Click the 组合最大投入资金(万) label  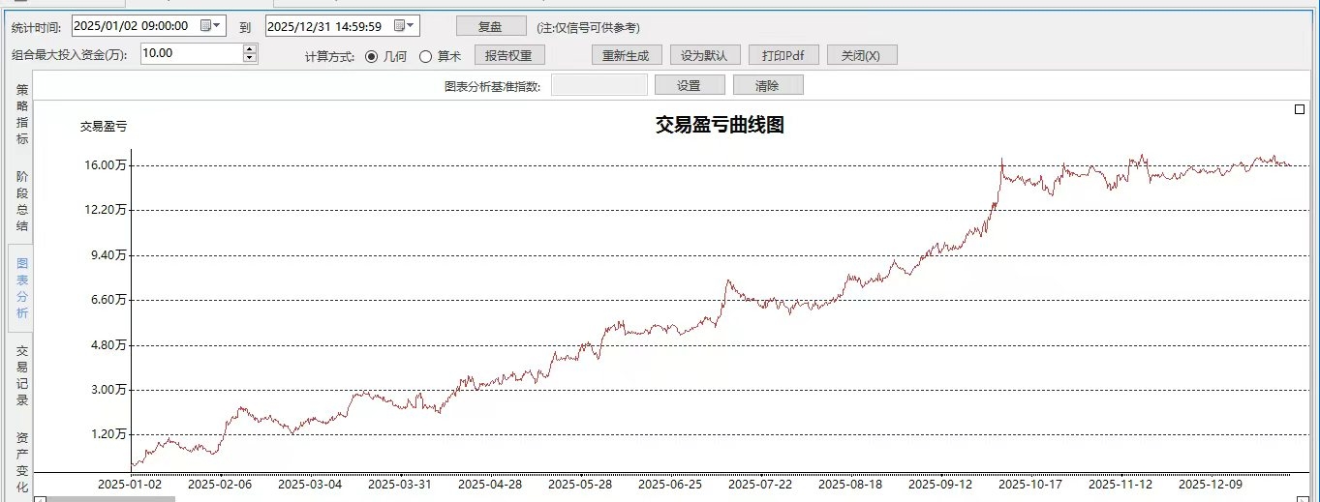(70, 55)
